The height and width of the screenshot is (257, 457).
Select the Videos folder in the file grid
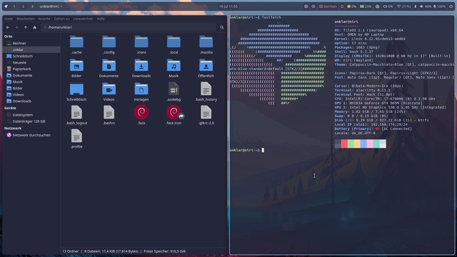pyautogui.click(x=109, y=89)
